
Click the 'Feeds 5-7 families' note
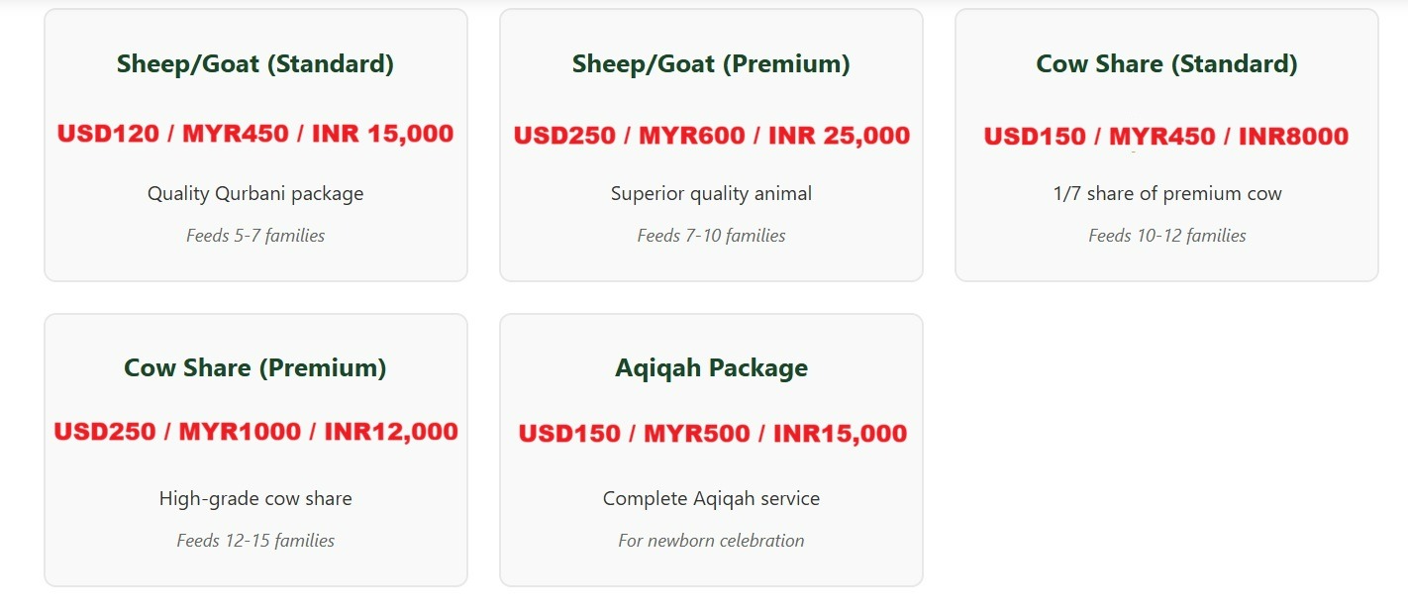pos(255,236)
